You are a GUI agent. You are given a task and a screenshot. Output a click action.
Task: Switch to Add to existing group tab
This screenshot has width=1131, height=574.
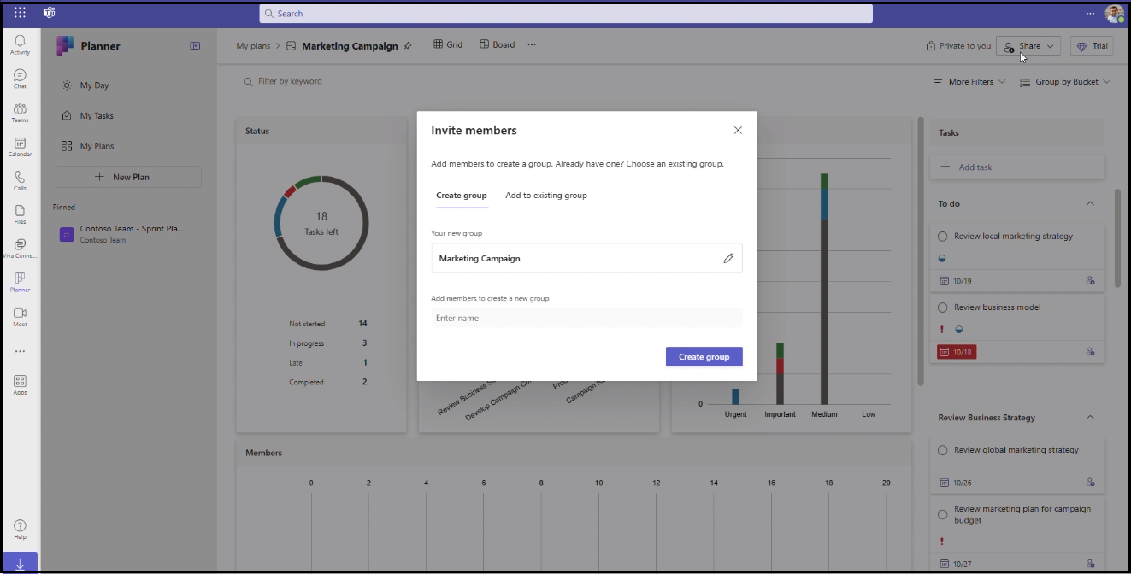tap(545, 196)
